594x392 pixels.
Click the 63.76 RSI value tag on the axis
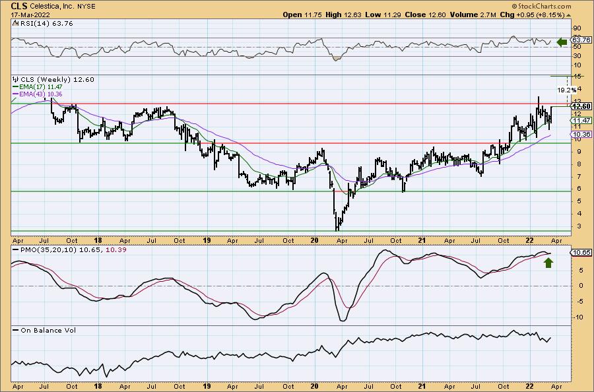[581, 40]
